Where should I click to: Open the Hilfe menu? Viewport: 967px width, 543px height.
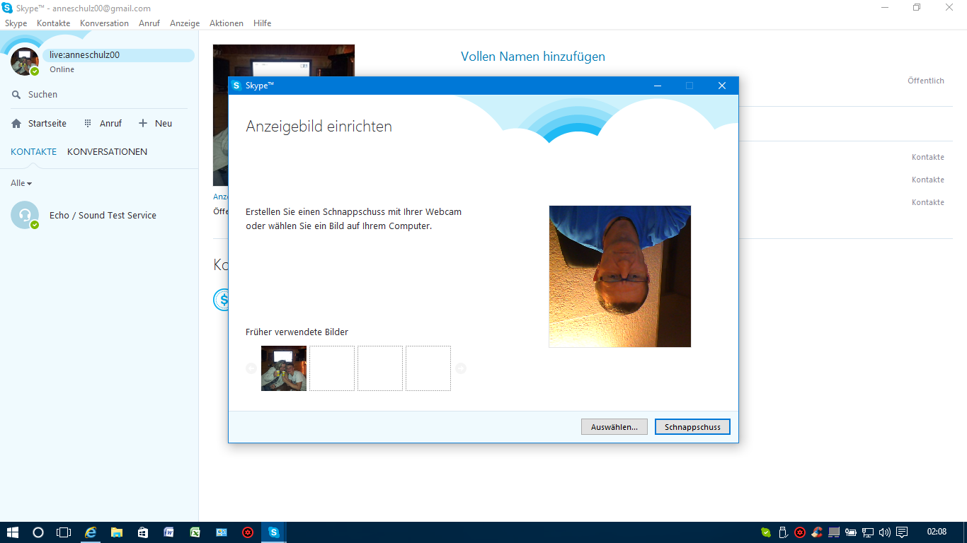[263, 23]
